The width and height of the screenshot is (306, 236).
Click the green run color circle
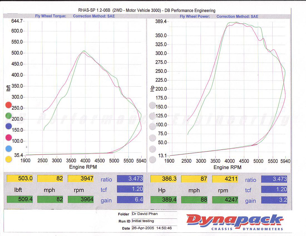point(9,116)
